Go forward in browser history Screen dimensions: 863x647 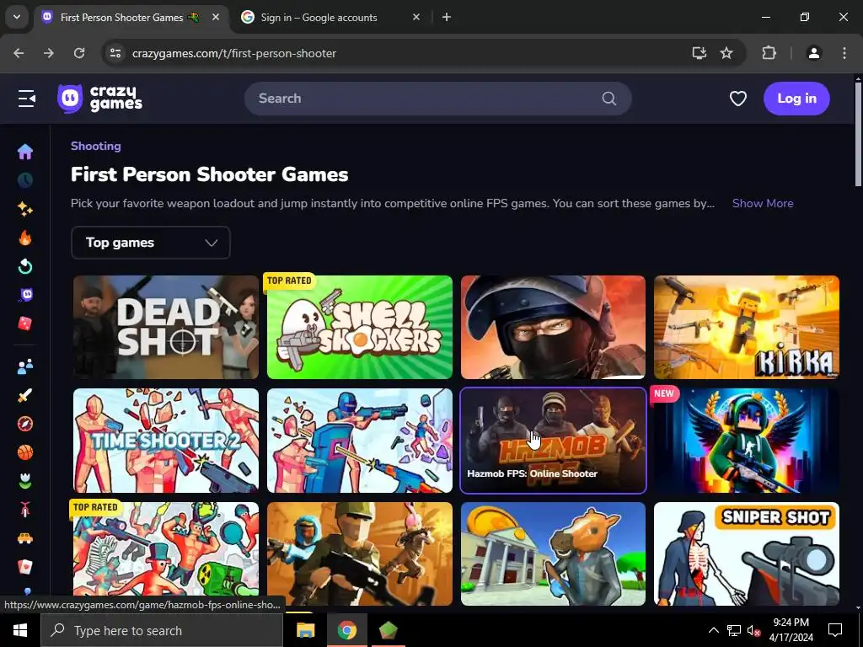(x=49, y=53)
